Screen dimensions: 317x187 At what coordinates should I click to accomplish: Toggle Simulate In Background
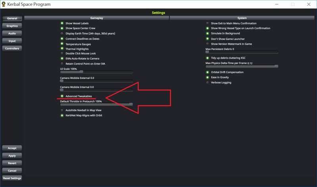tap(207, 33)
